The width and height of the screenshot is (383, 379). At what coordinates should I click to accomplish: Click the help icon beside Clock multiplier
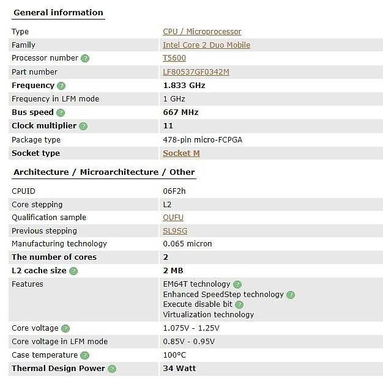[83, 126]
